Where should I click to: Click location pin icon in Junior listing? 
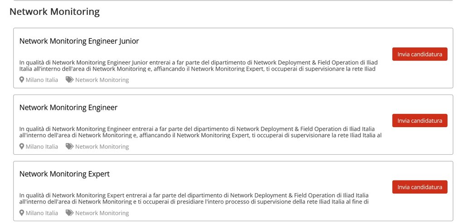point(22,80)
